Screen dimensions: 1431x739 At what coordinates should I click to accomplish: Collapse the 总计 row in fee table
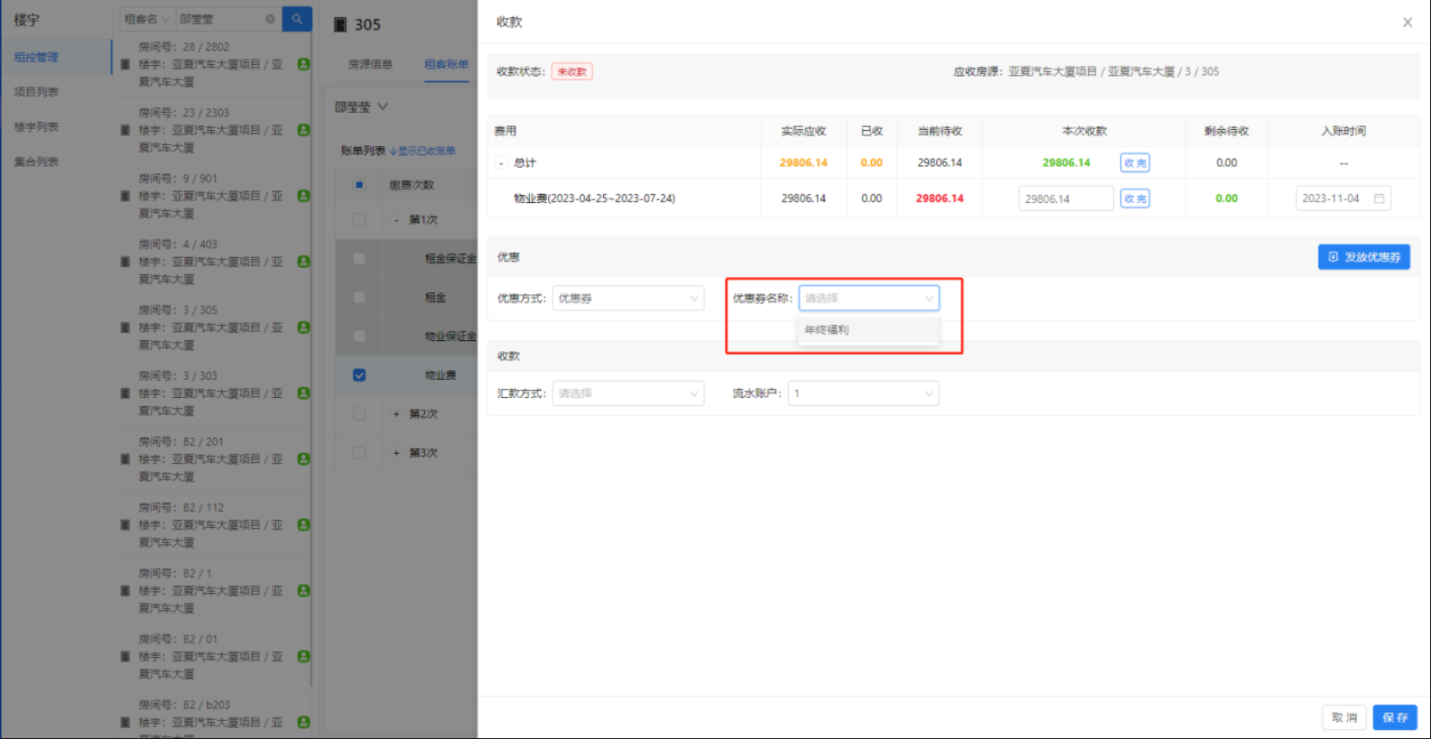pos(501,163)
